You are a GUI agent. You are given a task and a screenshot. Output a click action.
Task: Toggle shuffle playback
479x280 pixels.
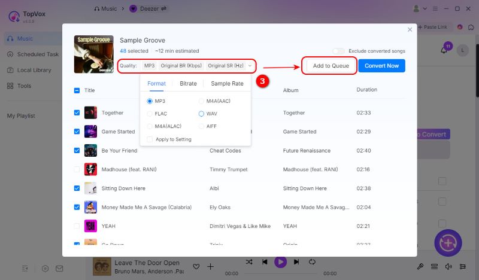(x=249, y=262)
